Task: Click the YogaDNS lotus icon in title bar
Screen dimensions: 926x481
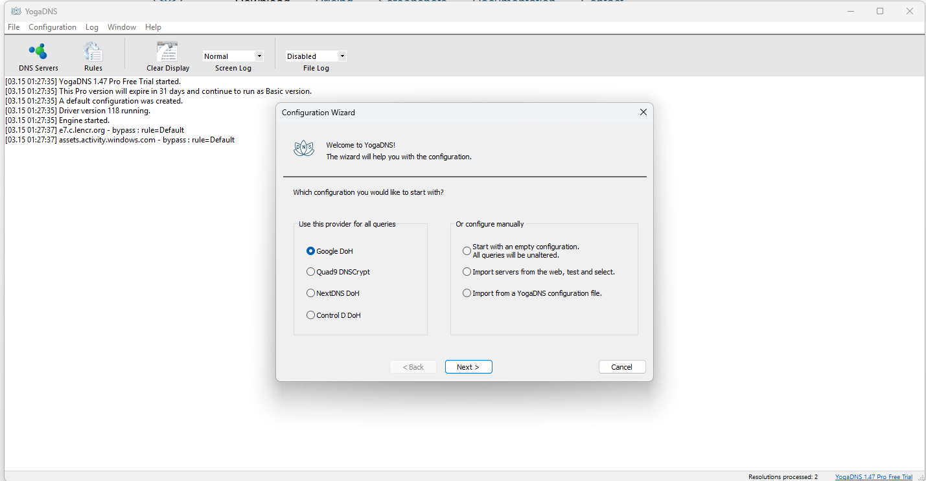Action: [16, 11]
